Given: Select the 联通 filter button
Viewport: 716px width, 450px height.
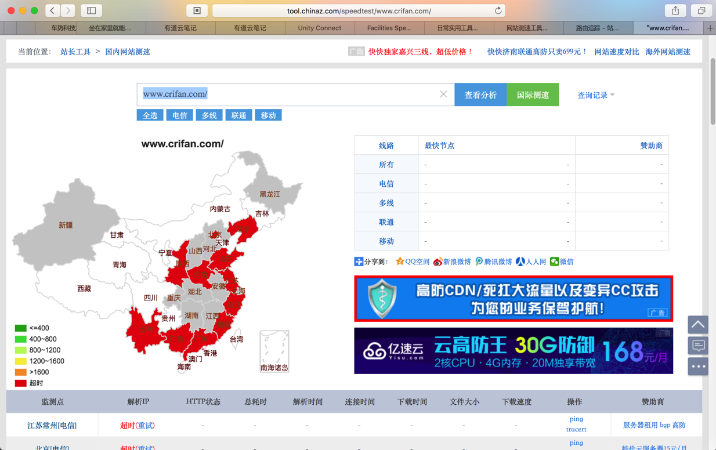Looking at the screenshot, I should 239,115.
